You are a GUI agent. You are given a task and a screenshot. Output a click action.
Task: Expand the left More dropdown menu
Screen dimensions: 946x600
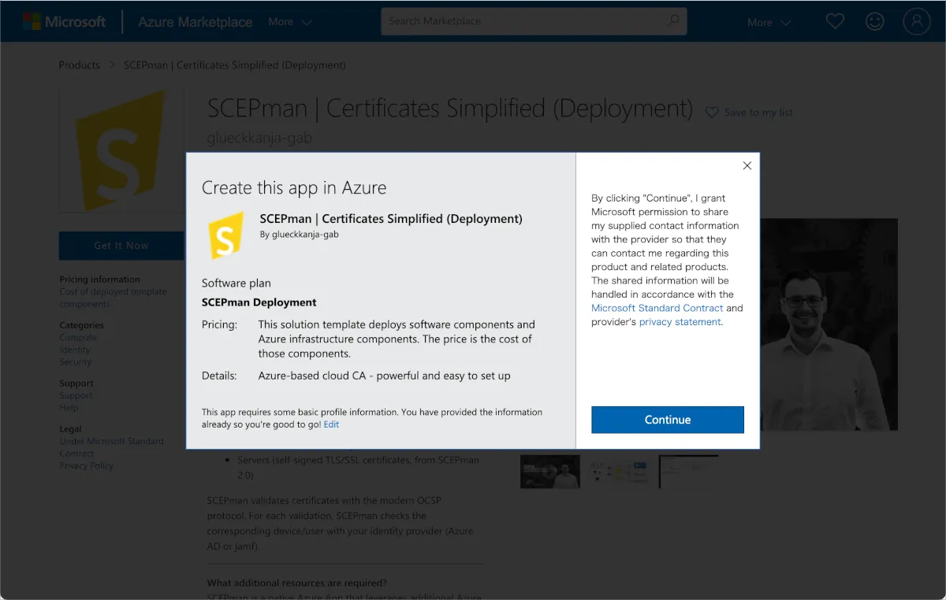[289, 22]
